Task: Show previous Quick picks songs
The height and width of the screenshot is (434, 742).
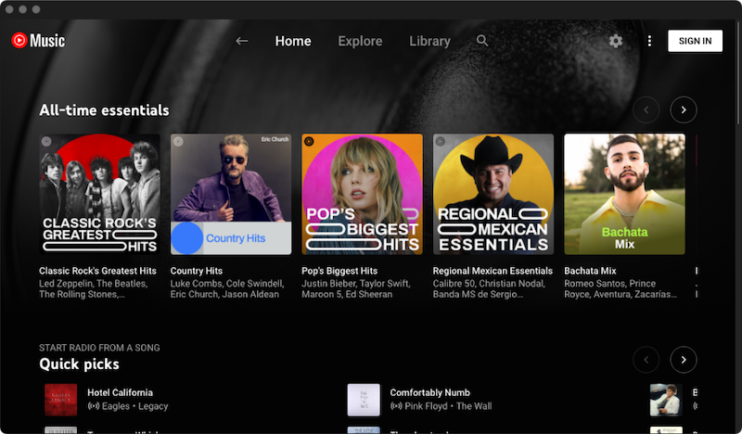Action: 646,359
